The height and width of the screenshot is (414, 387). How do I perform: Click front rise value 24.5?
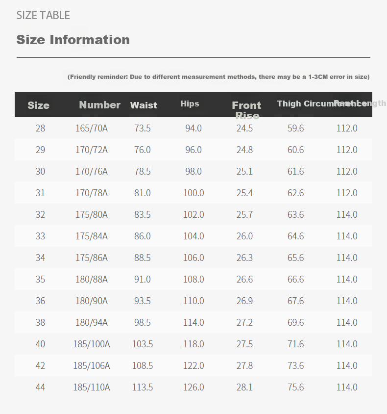point(244,129)
